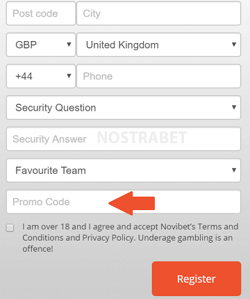Select the Security Answer text box
The image size is (250, 299).
124,139
